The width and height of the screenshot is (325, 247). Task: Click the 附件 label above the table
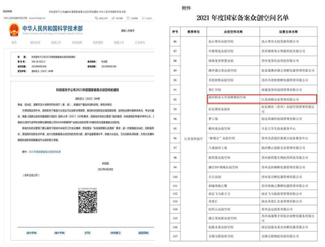(186, 8)
